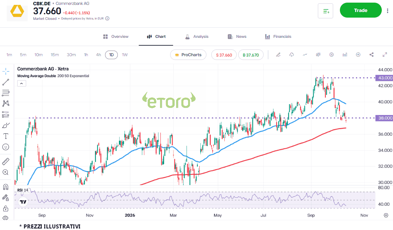Open the line chart style selector
This screenshot has width=393, height=230.
(305, 55)
